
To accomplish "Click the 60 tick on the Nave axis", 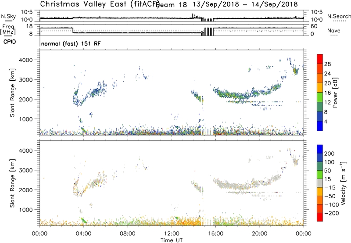I will point(314,26).
